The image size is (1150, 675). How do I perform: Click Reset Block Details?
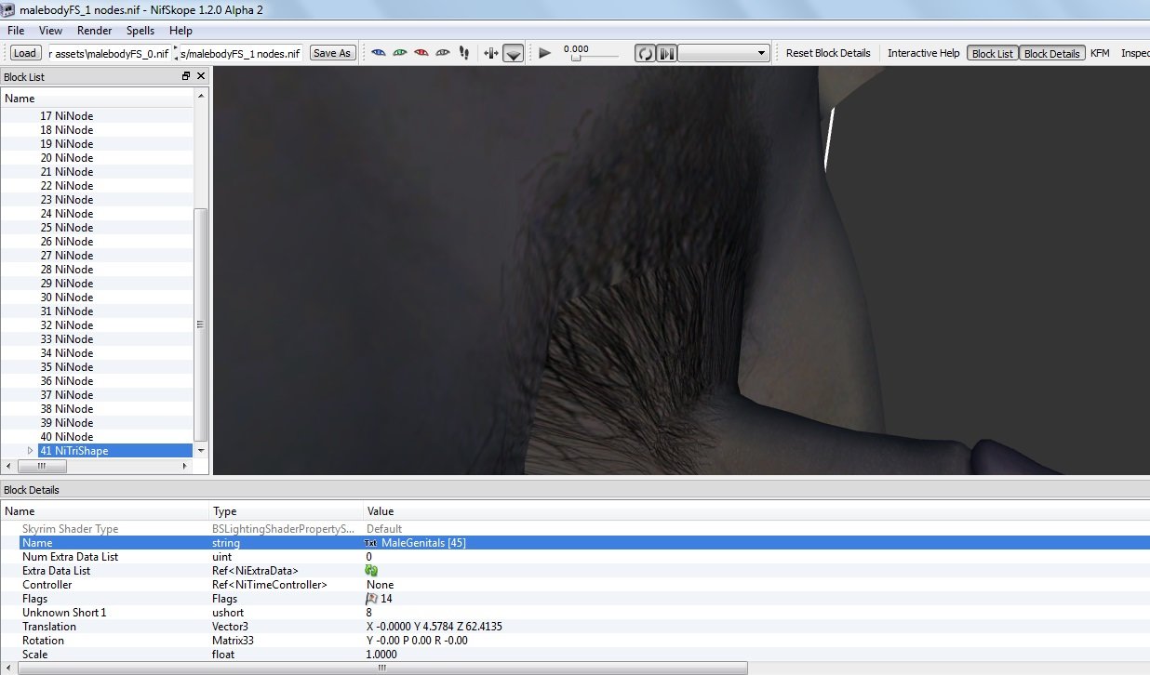click(x=828, y=53)
